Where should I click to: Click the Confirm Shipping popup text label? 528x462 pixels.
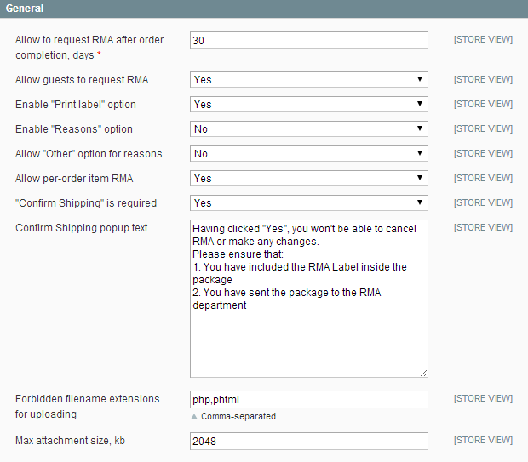point(82,228)
